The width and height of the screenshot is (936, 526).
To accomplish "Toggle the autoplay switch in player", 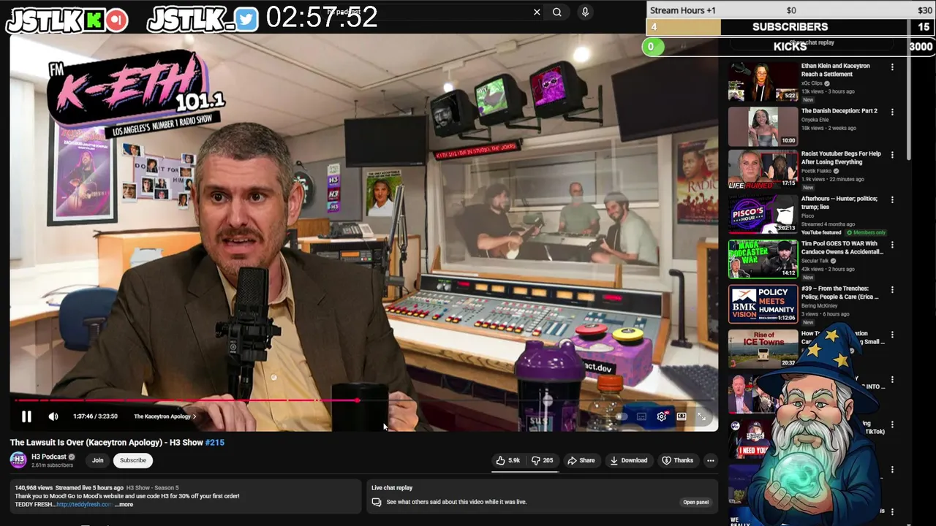I will pos(621,416).
